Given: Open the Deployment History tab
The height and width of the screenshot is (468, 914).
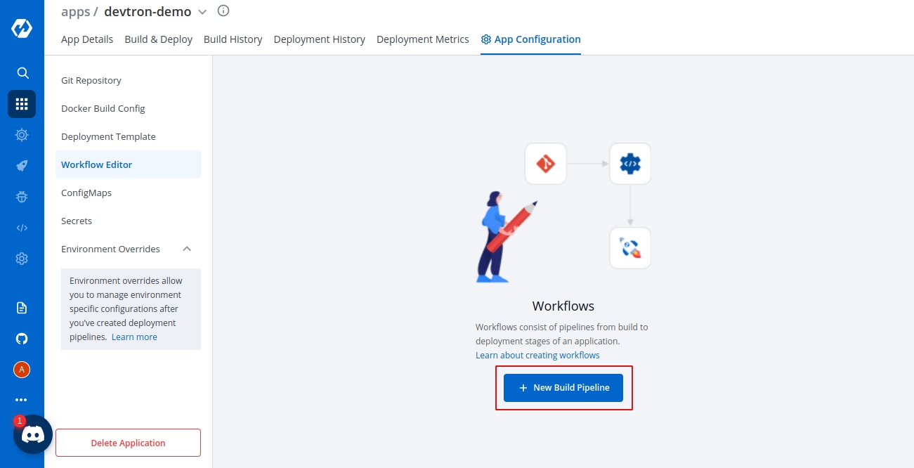Looking at the screenshot, I should click(x=320, y=39).
